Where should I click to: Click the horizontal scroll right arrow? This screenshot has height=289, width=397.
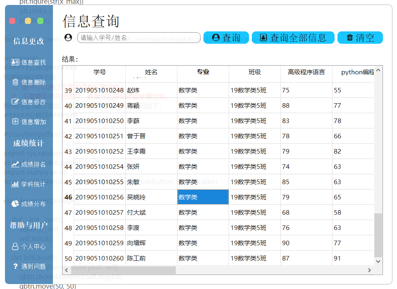pyautogui.click(x=369, y=270)
